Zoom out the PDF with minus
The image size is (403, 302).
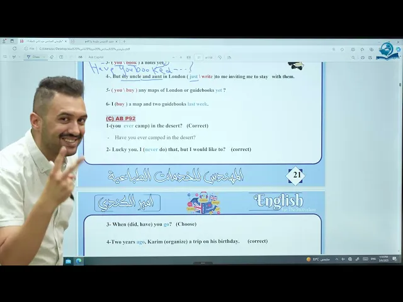174,57
